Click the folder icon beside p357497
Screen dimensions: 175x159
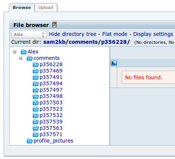point(36,90)
